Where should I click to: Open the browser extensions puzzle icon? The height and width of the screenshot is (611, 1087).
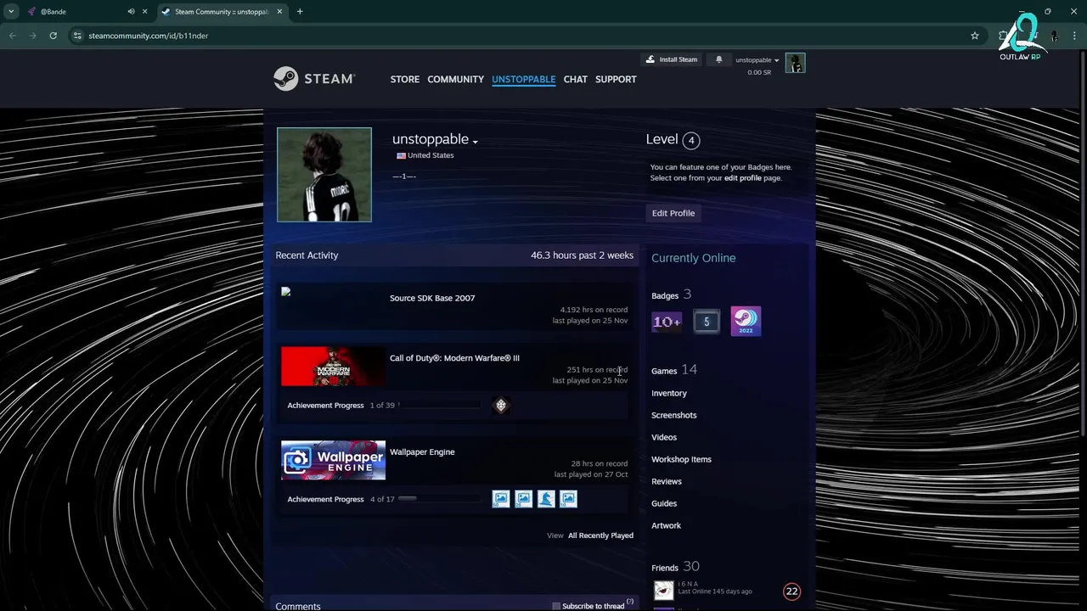coord(1005,36)
